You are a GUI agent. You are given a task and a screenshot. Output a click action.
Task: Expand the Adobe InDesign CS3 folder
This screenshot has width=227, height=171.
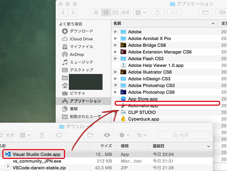pos(115,79)
